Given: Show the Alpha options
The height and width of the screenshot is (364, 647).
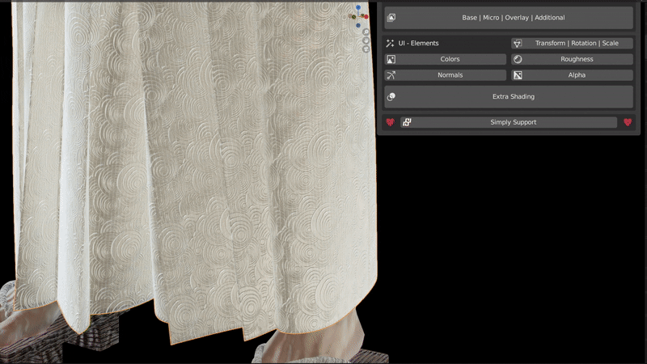Looking at the screenshot, I should click(x=572, y=75).
